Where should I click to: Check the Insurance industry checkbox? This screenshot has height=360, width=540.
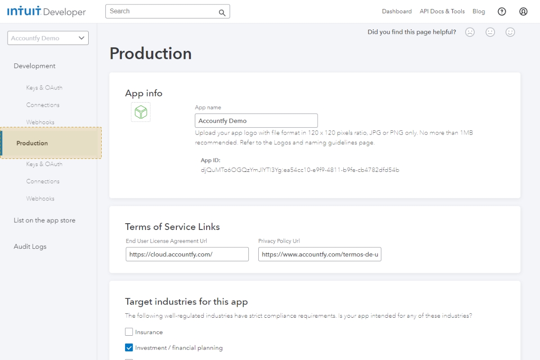[128, 332]
